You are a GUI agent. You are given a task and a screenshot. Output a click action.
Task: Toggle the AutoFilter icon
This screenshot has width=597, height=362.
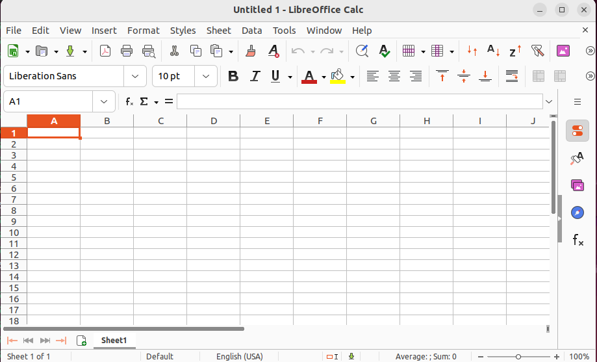pyautogui.click(x=537, y=51)
